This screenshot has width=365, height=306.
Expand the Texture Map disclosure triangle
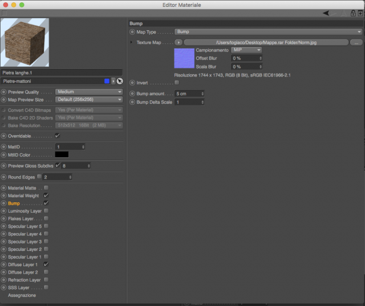tap(131, 42)
